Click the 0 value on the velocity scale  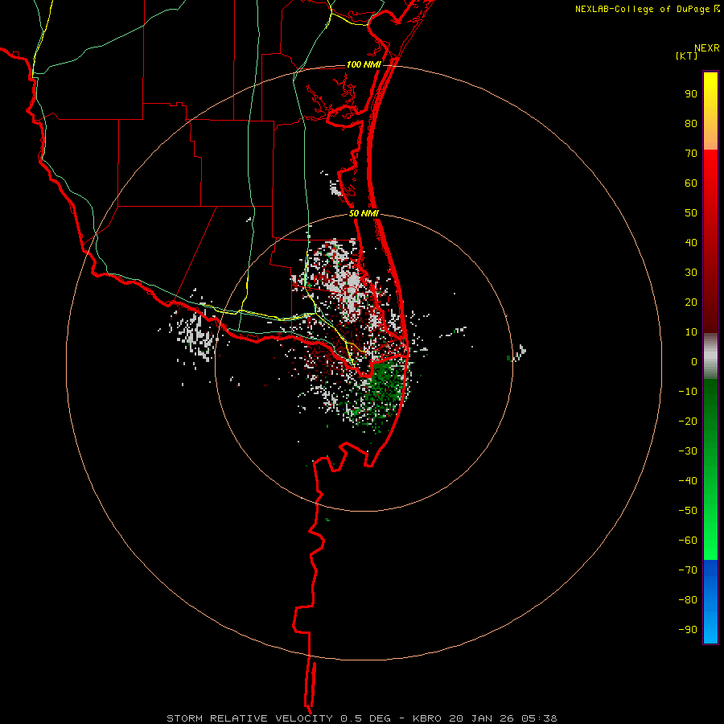pyautogui.click(x=694, y=361)
